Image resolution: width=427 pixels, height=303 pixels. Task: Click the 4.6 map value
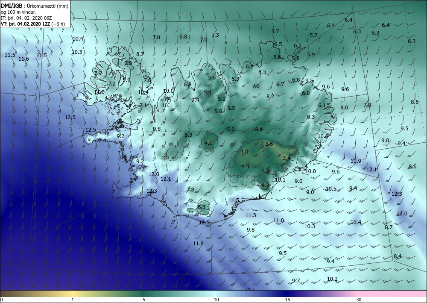pyautogui.click(x=259, y=129)
